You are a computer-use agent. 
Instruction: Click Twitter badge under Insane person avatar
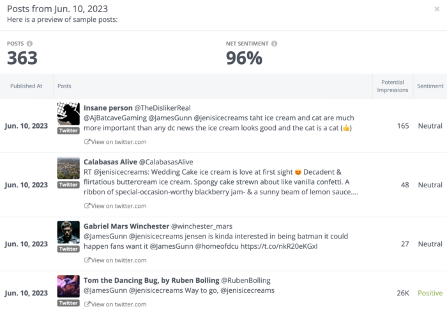68,130
